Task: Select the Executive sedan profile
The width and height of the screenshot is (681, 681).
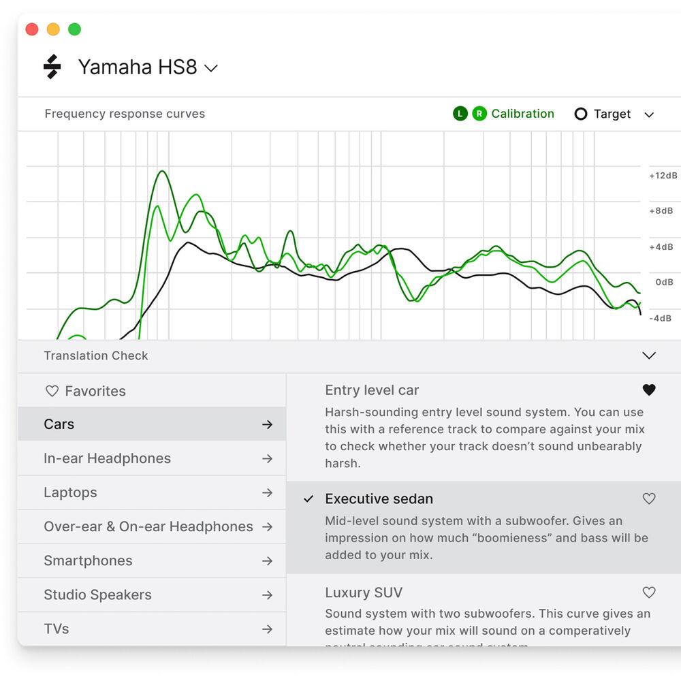Action: (379, 498)
